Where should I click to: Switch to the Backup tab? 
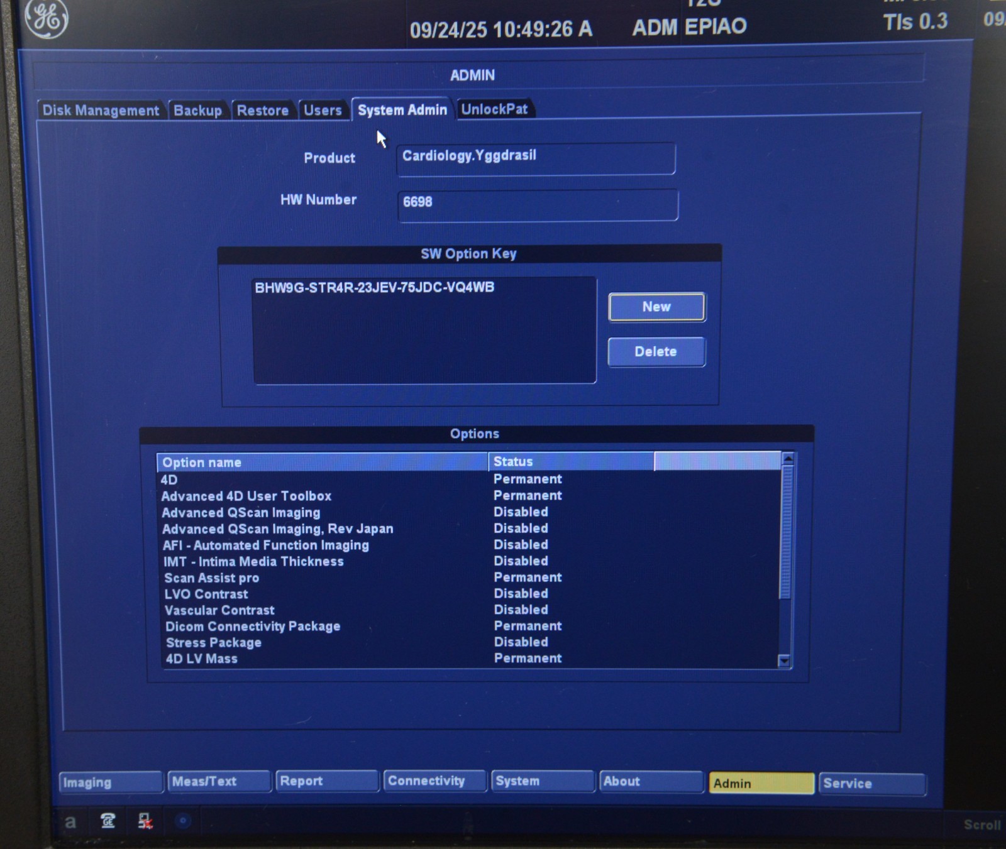pyautogui.click(x=197, y=111)
